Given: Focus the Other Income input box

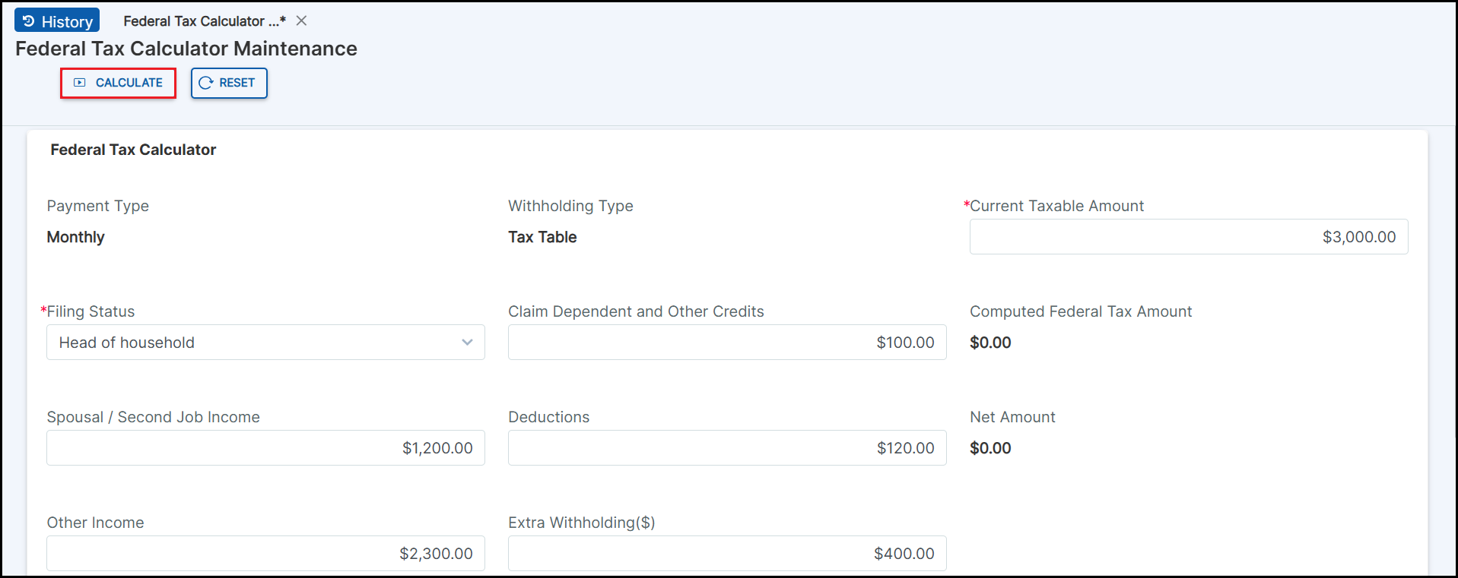Looking at the screenshot, I should 265,554.
